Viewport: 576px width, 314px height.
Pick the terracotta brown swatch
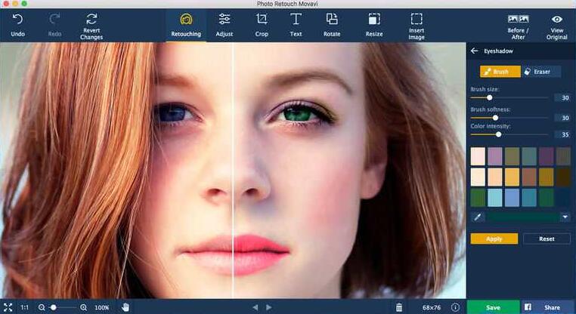529,177
